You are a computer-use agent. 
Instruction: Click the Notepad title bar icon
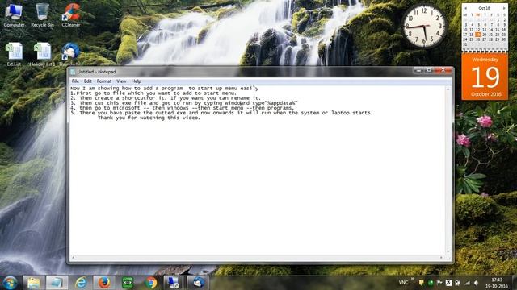click(x=73, y=72)
